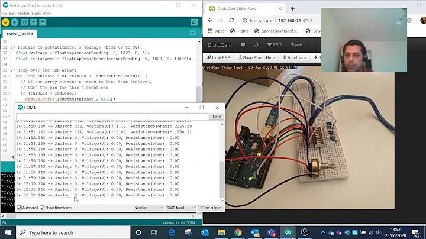Click the Arduino Uno on COM4 status text

point(179,222)
